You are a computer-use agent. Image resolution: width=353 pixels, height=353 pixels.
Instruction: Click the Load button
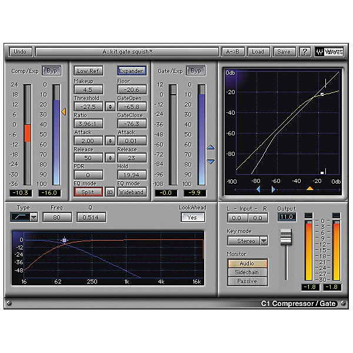coord(258,52)
